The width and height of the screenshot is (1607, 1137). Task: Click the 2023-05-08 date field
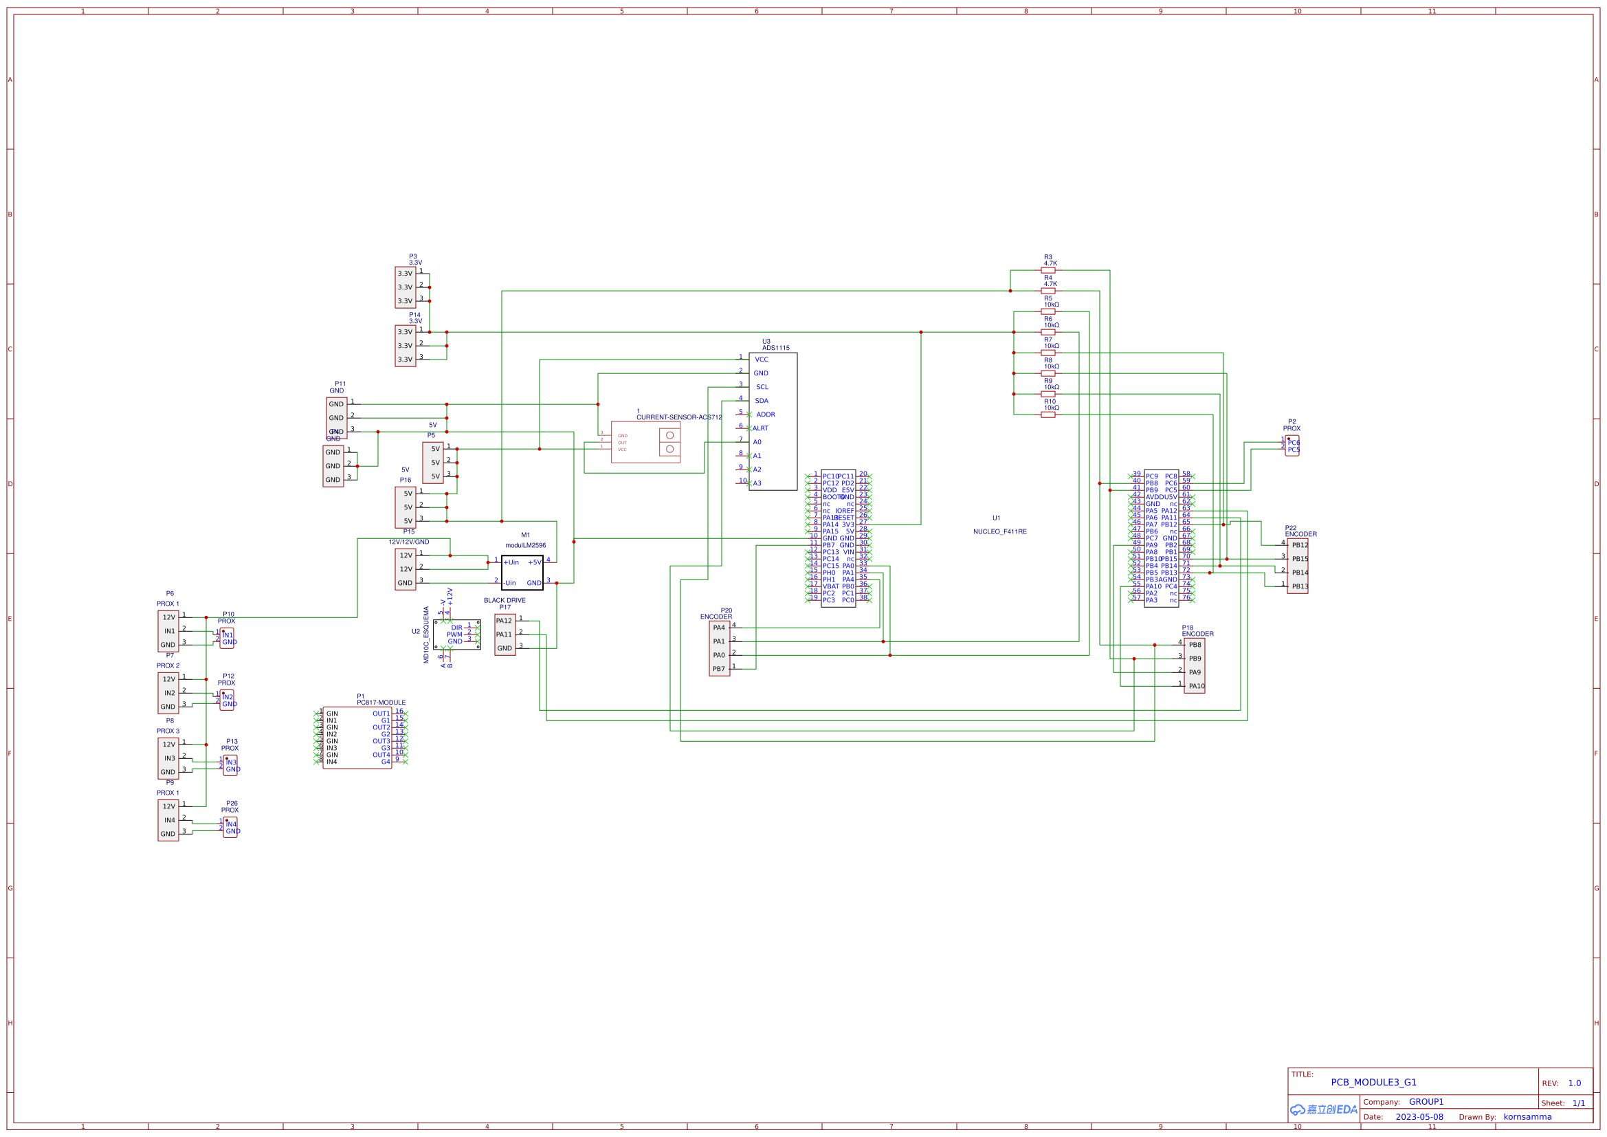tap(1419, 1117)
